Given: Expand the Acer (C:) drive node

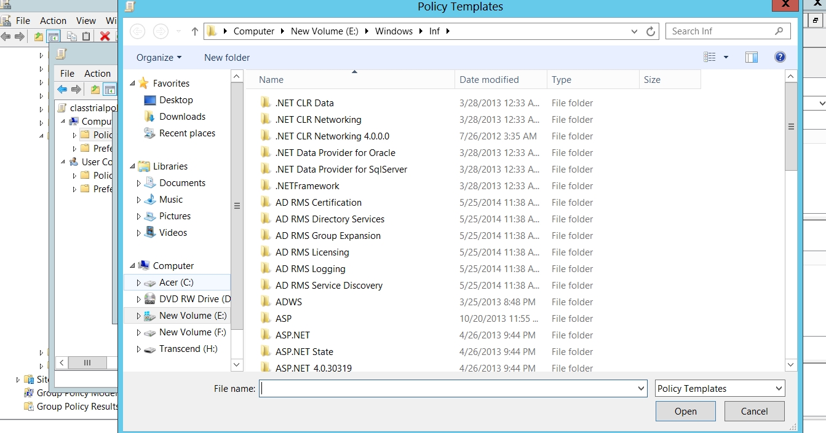Looking at the screenshot, I should [138, 283].
